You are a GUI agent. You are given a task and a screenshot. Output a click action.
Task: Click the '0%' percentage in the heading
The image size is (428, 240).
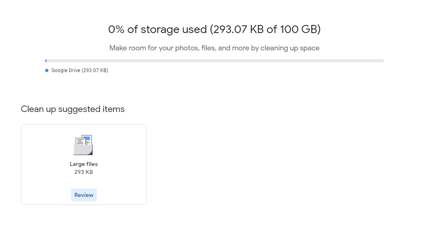tap(117, 29)
